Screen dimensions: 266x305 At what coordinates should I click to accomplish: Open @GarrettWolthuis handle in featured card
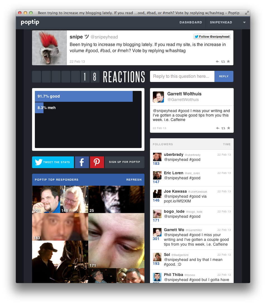[x=183, y=100]
